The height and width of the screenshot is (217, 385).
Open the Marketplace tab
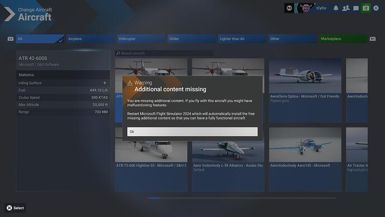pyautogui.click(x=343, y=39)
